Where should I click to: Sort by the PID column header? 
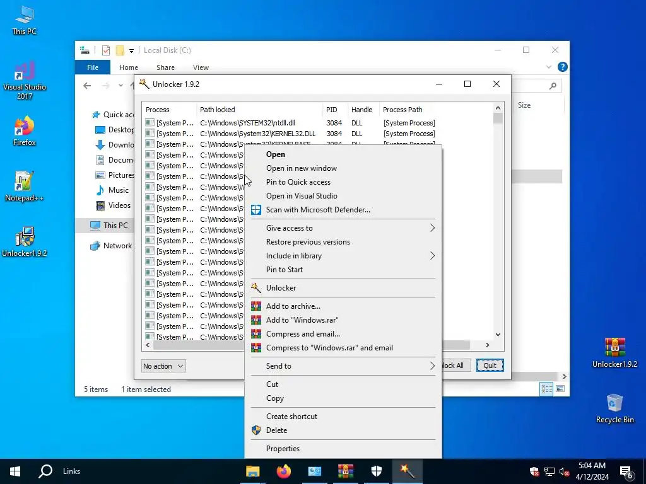(x=335, y=110)
